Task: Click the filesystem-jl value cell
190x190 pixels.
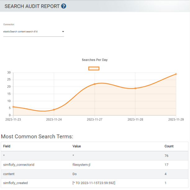Action: coord(81,165)
